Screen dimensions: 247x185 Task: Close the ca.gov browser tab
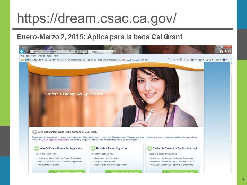tap(111, 52)
